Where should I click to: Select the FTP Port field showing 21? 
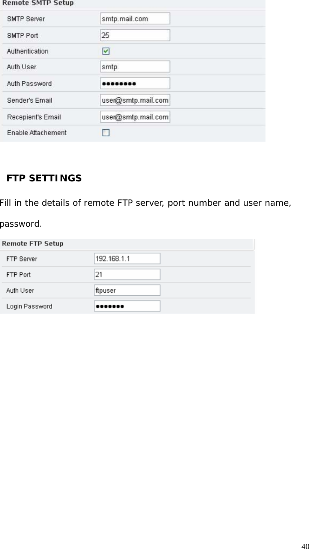pos(127,274)
